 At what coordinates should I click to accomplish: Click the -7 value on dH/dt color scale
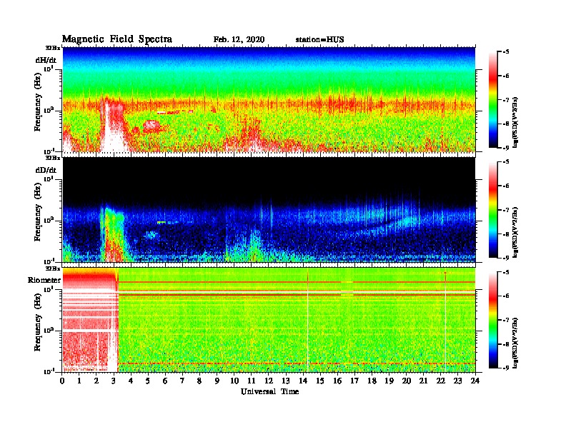pyautogui.click(x=506, y=100)
